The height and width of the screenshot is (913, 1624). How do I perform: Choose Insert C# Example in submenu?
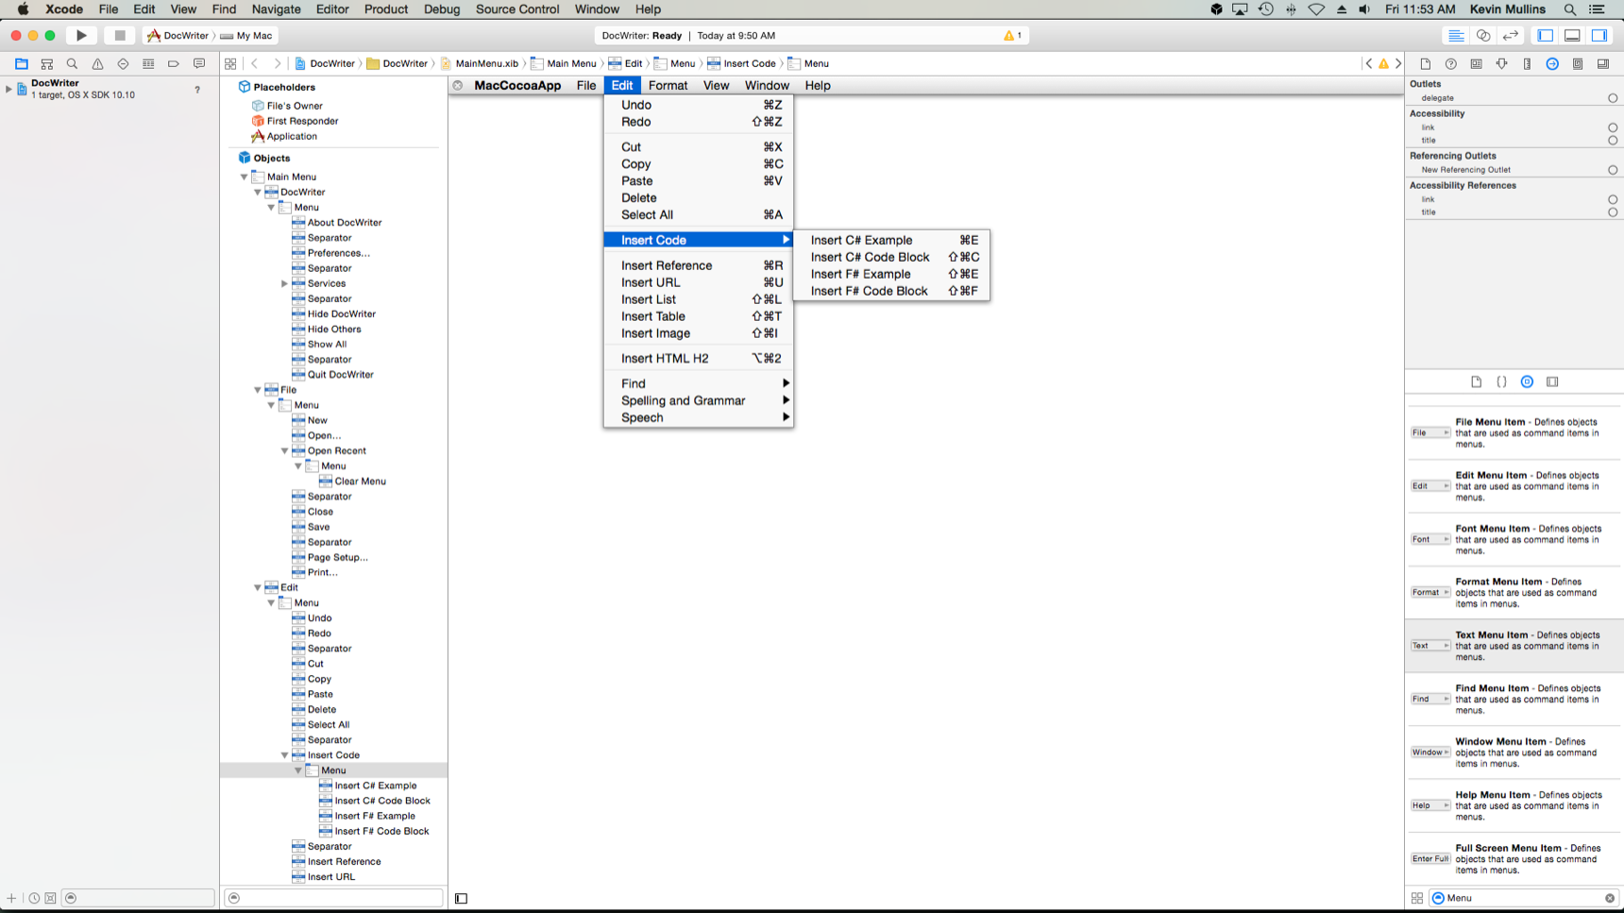(x=891, y=240)
